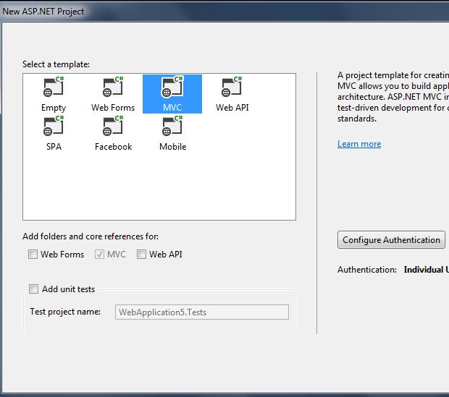The image size is (449, 397).
Task: Click the Authentication: status label
Action: tap(367, 270)
